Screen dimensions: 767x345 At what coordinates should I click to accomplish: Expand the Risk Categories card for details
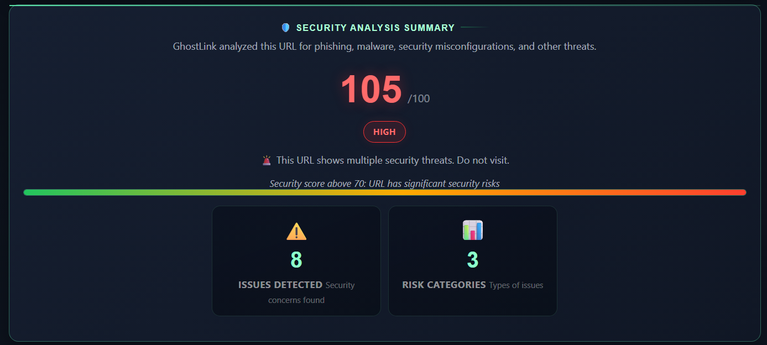(x=472, y=260)
